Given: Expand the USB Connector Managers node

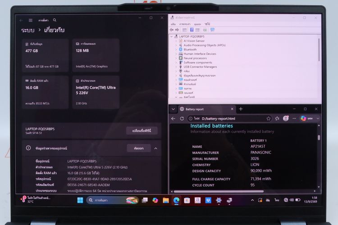Looking at the screenshot, I should pyautogui.click(x=176, y=67).
